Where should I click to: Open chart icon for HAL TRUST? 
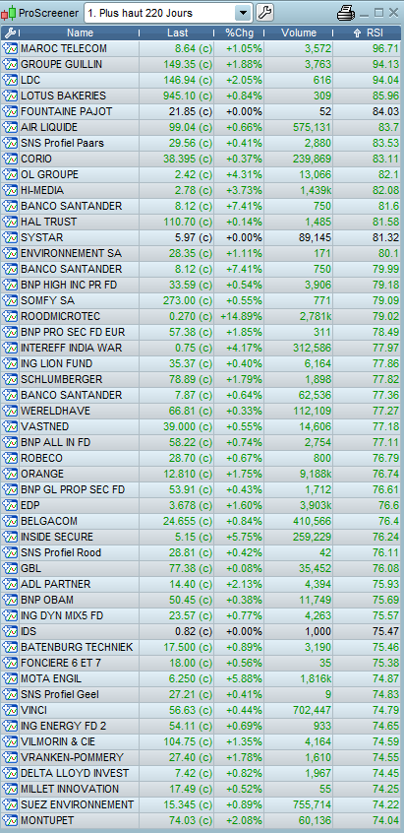pyautogui.click(x=10, y=222)
